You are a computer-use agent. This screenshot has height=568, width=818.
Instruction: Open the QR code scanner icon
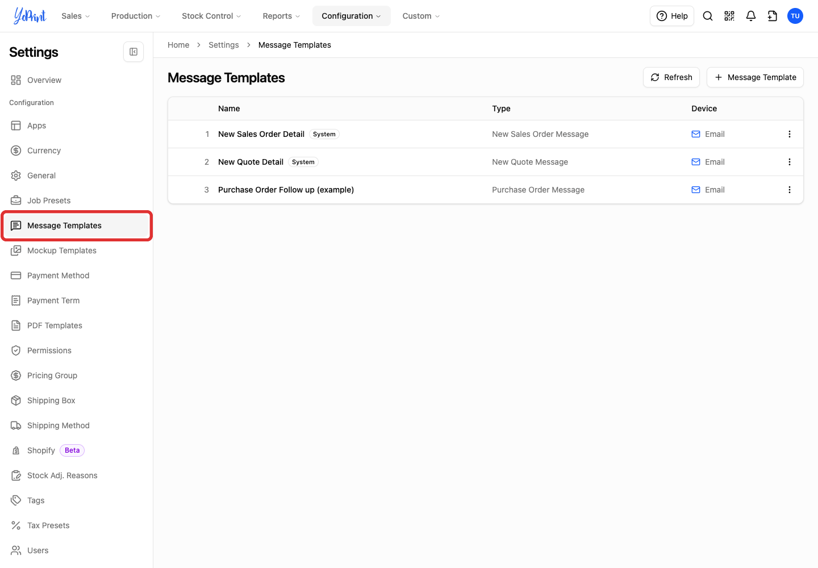(729, 16)
